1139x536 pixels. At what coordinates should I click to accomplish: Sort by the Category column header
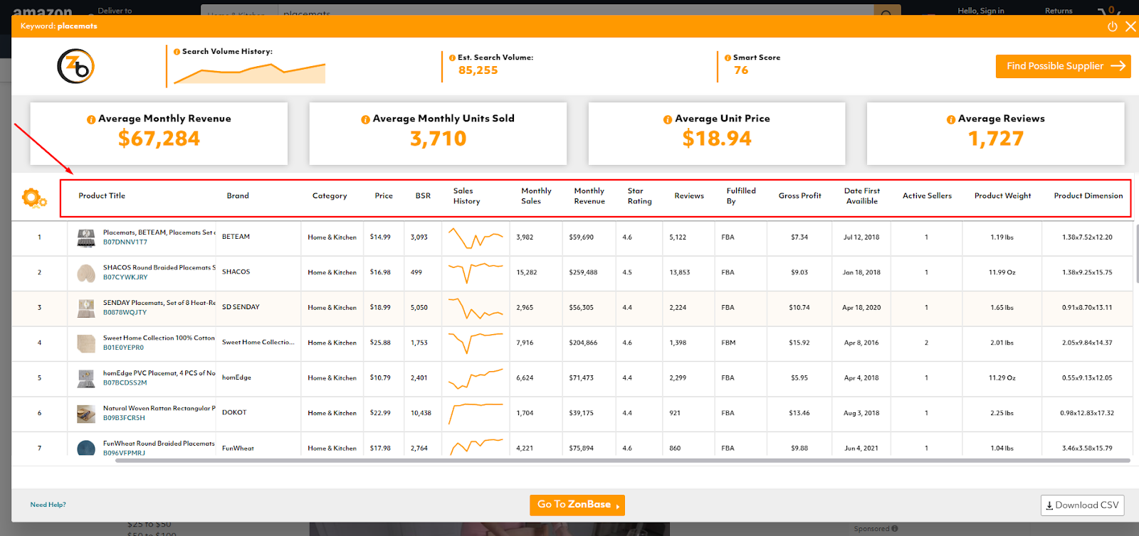pyautogui.click(x=330, y=196)
